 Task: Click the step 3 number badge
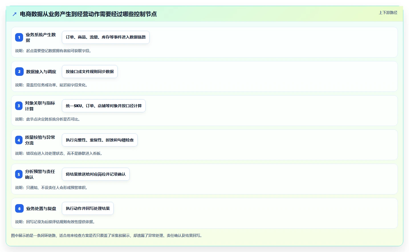click(19, 106)
